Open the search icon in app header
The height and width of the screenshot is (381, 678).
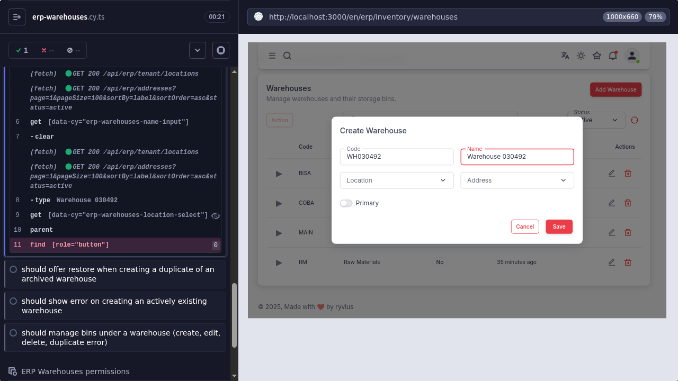(x=287, y=56)
